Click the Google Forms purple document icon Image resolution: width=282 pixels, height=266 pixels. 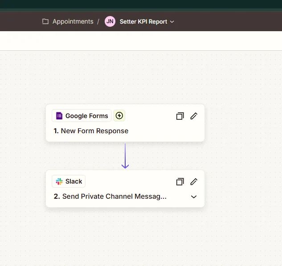(x=59, y=116)
